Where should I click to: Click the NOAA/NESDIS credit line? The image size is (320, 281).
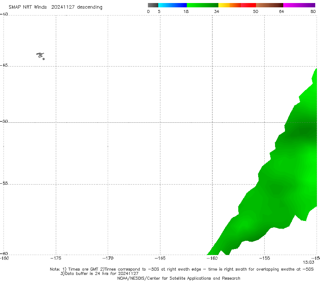pos(179,278)
